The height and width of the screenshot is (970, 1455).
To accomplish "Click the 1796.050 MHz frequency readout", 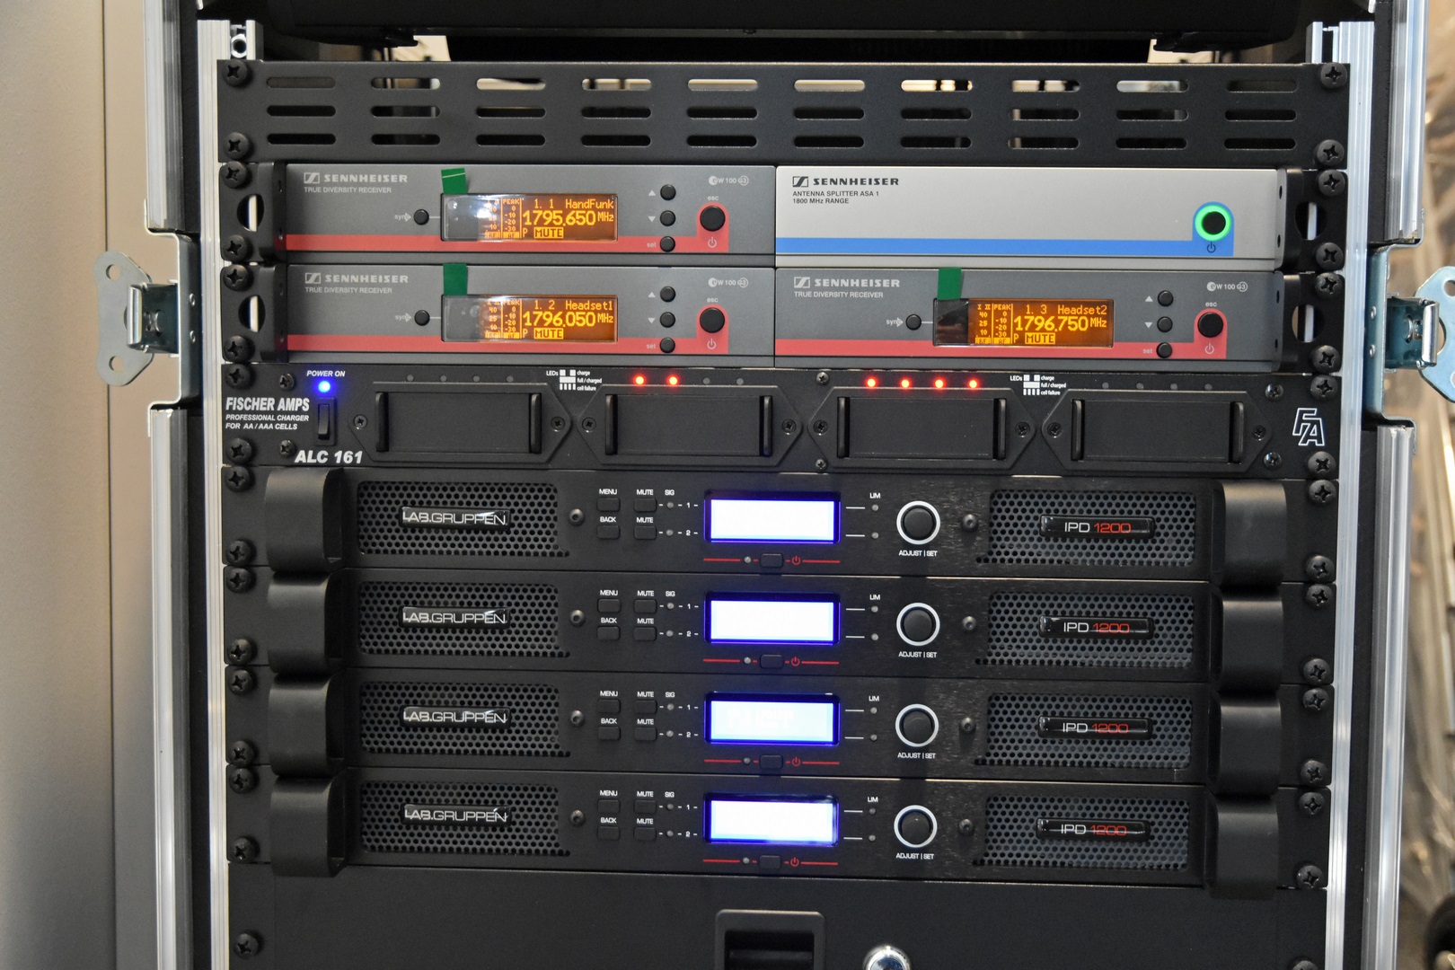I will tap(568, 319).
